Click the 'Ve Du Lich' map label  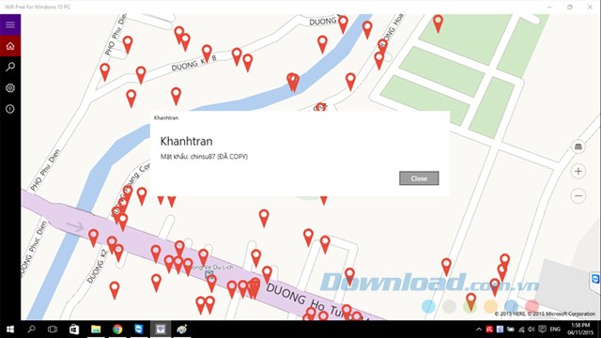pyautogui.click(x=212, y=267)
